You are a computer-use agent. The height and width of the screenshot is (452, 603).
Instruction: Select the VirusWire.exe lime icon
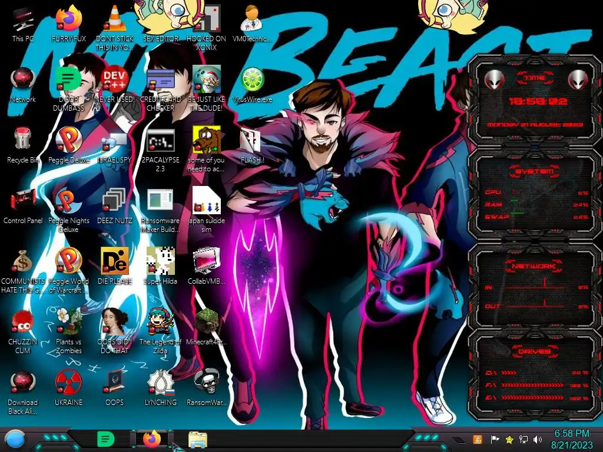tap(252, 85)
